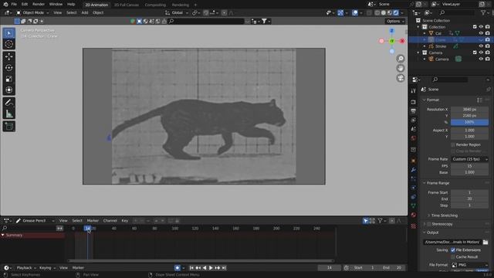The image size is (494, 278).
Task: Expand the Stereoscopy panel
Action: (424, 224)
